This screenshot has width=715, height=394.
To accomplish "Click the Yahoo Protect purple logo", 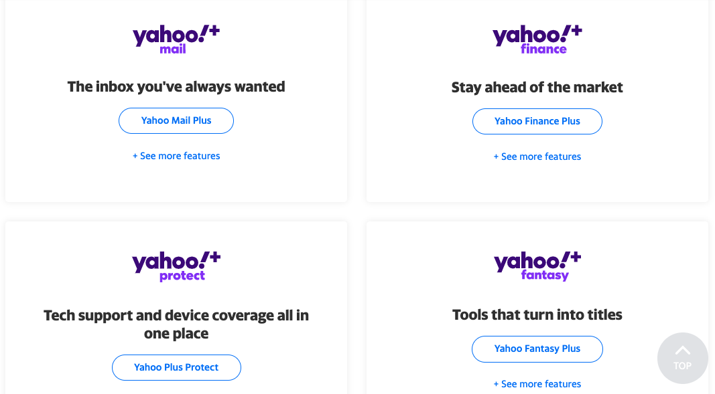I will click(x=176, y=266).
